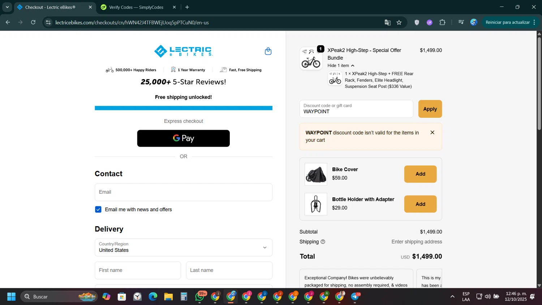The image size is (542, 305).
Task: Close the Verify Codes SimplyCodes tab
Action: pos(174,7)
